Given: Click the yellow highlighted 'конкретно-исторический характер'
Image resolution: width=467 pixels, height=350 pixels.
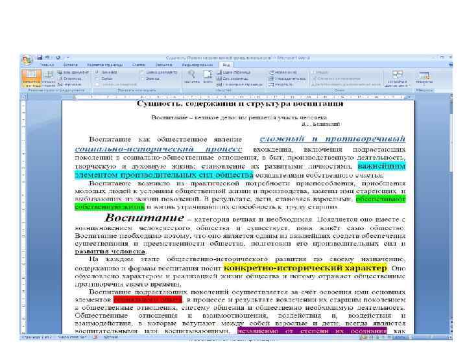Looking at the screenshot, I should click(x=305, y=268).
